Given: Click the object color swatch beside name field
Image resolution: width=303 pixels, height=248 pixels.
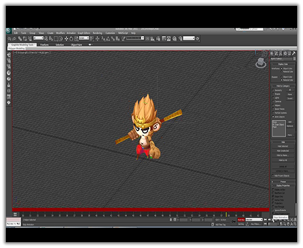Looking at the screenshot, I should tap(294, 59).
